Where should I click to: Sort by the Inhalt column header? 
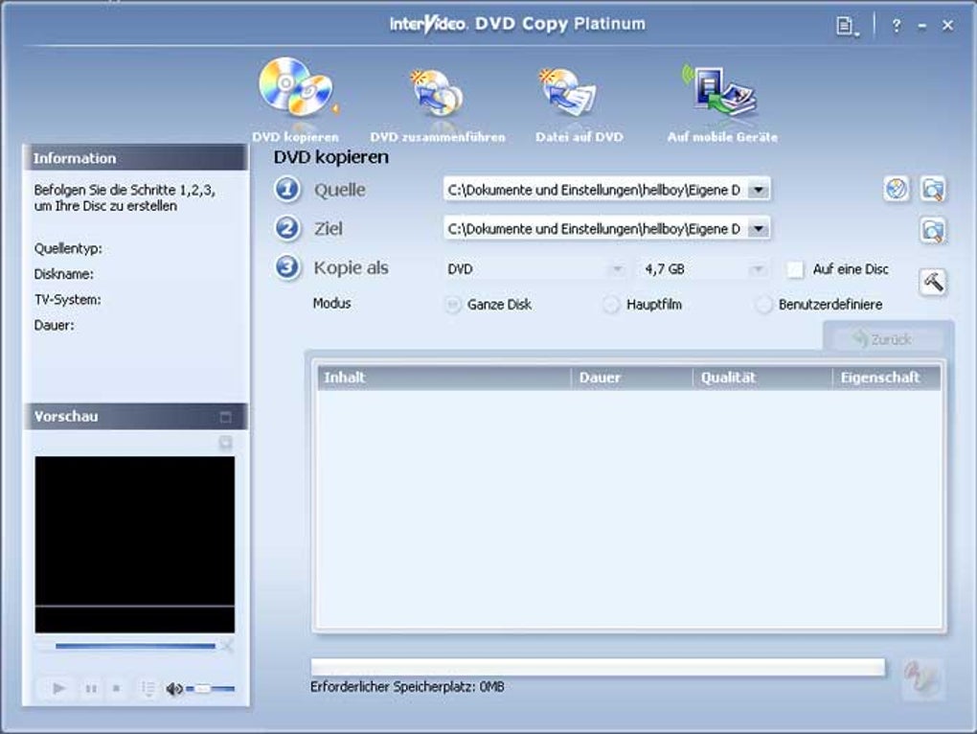(444, 378)
